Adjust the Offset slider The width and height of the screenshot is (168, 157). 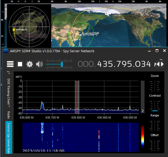[x=155, y=145]
